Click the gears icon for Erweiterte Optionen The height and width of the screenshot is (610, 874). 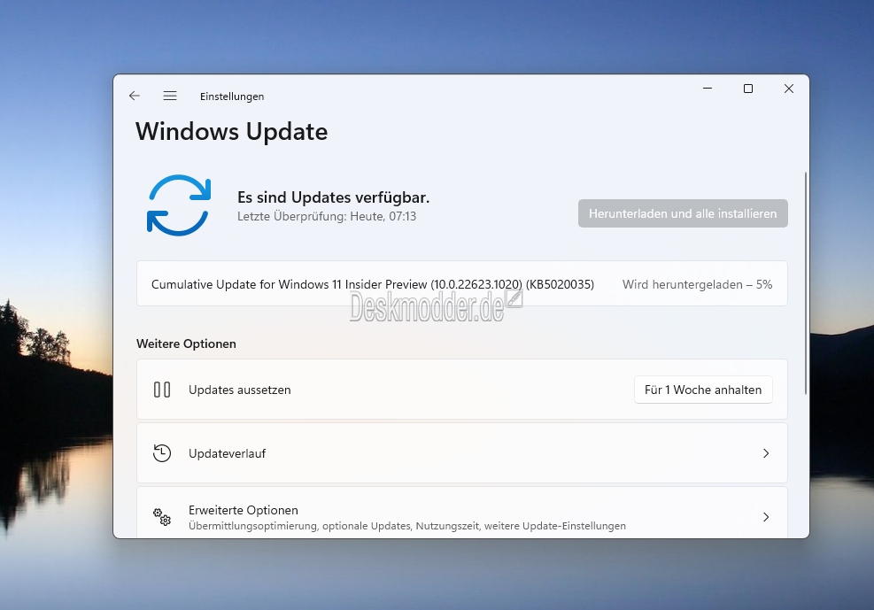[x=162, y=517]
